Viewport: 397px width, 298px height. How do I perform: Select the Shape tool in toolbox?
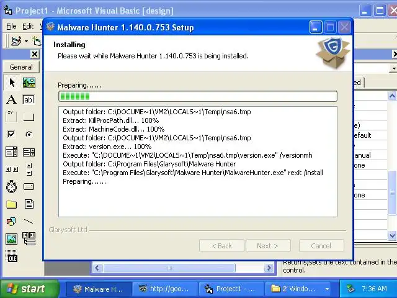coord(12,222)
